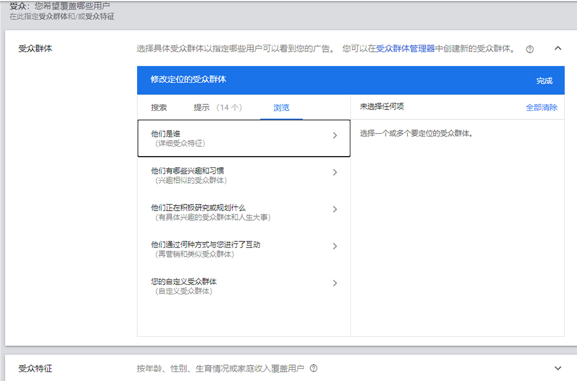Collapse the 受众群体 section with top chevron
This screenshot has width=577, height=381.
click(x=558, y=48)
